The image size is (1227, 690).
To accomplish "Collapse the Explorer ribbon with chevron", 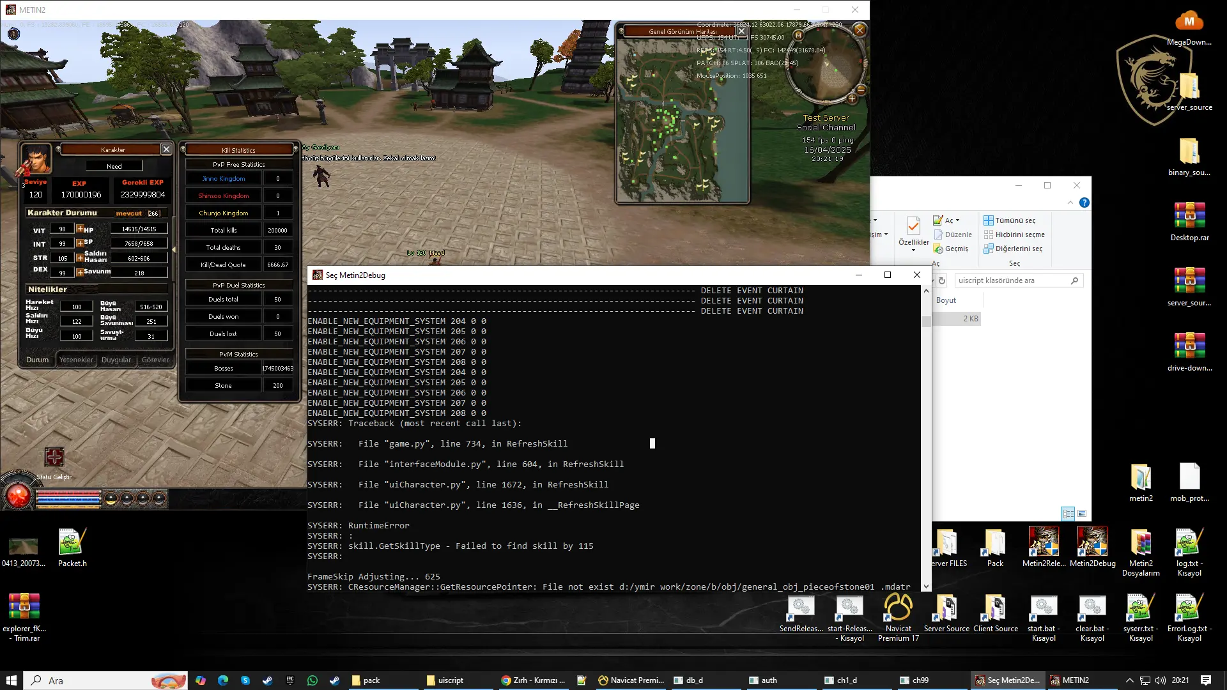I will [1070, 203].
